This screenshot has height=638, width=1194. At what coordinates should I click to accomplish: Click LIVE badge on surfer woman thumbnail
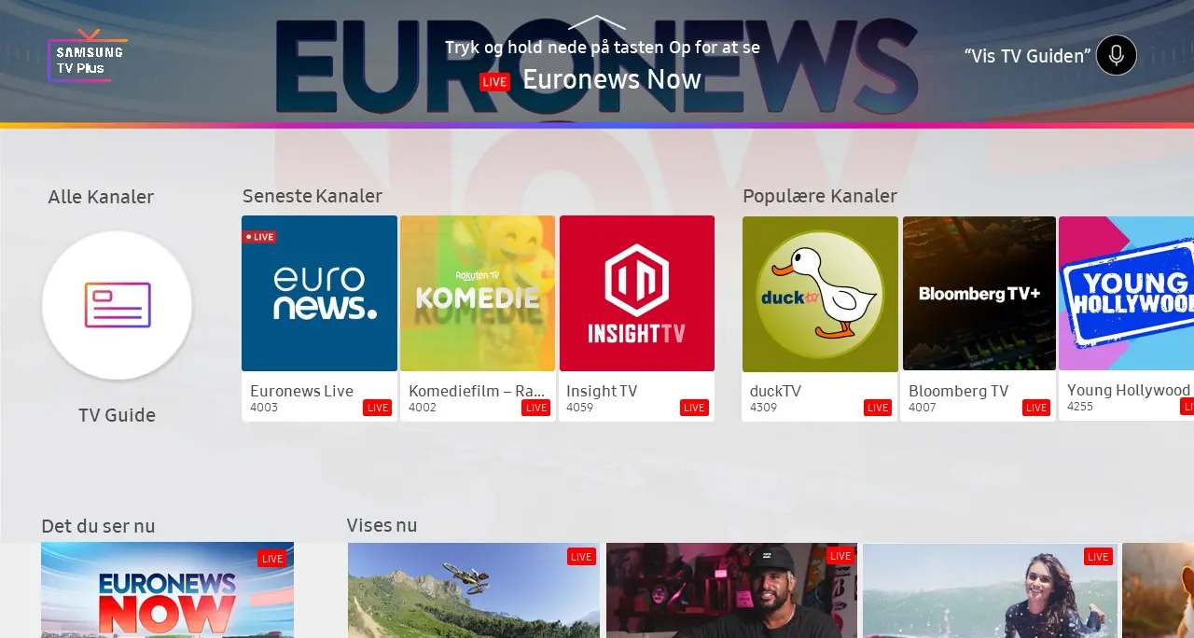1098,557
